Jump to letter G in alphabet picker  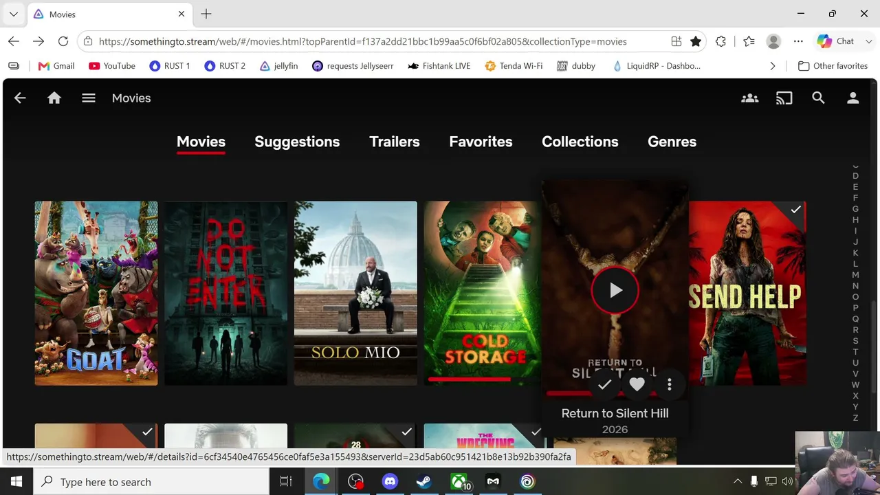point(856,209)
